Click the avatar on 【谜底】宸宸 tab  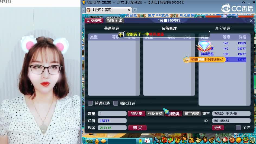point(88,10)
